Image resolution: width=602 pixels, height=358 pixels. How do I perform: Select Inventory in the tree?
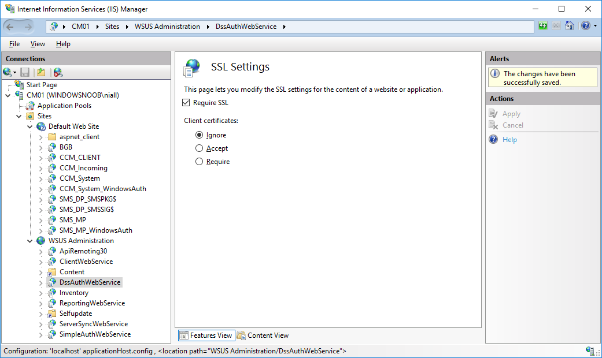click(73, 293)
